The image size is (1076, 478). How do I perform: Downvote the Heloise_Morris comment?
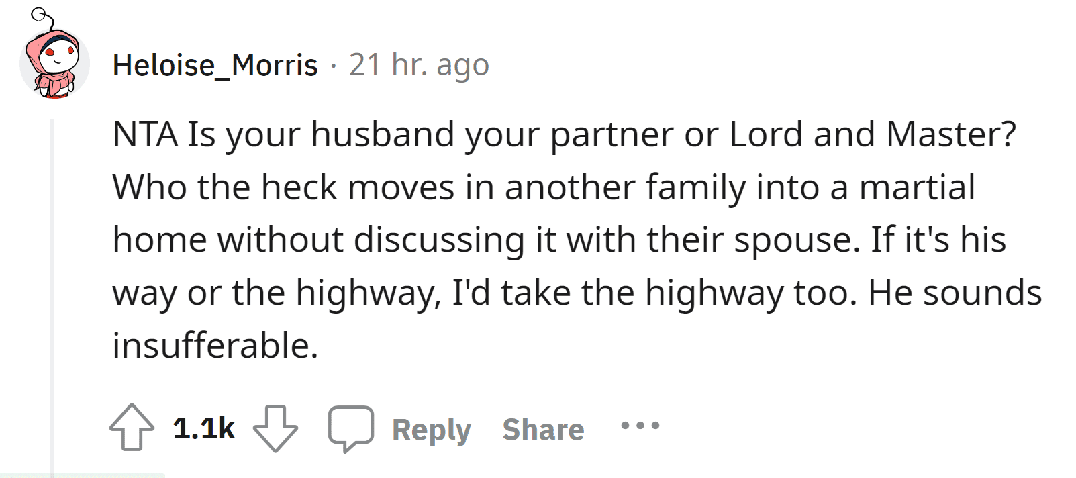275,428
